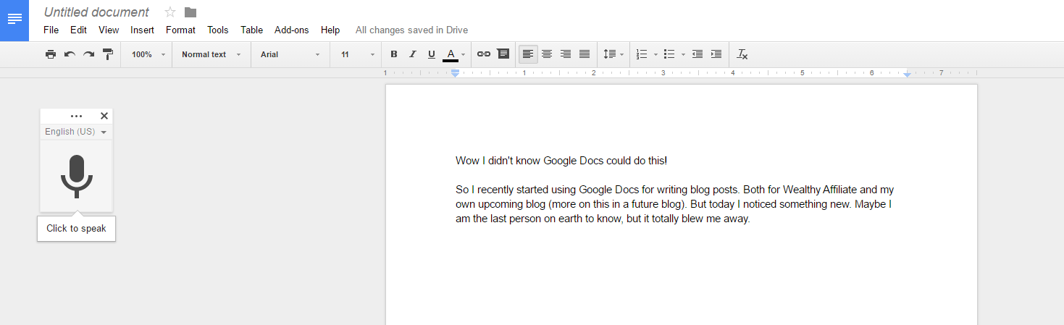Open the line spacing dropdown arrow
Screen dimensions: 1064x325
(x=621, y=55)
